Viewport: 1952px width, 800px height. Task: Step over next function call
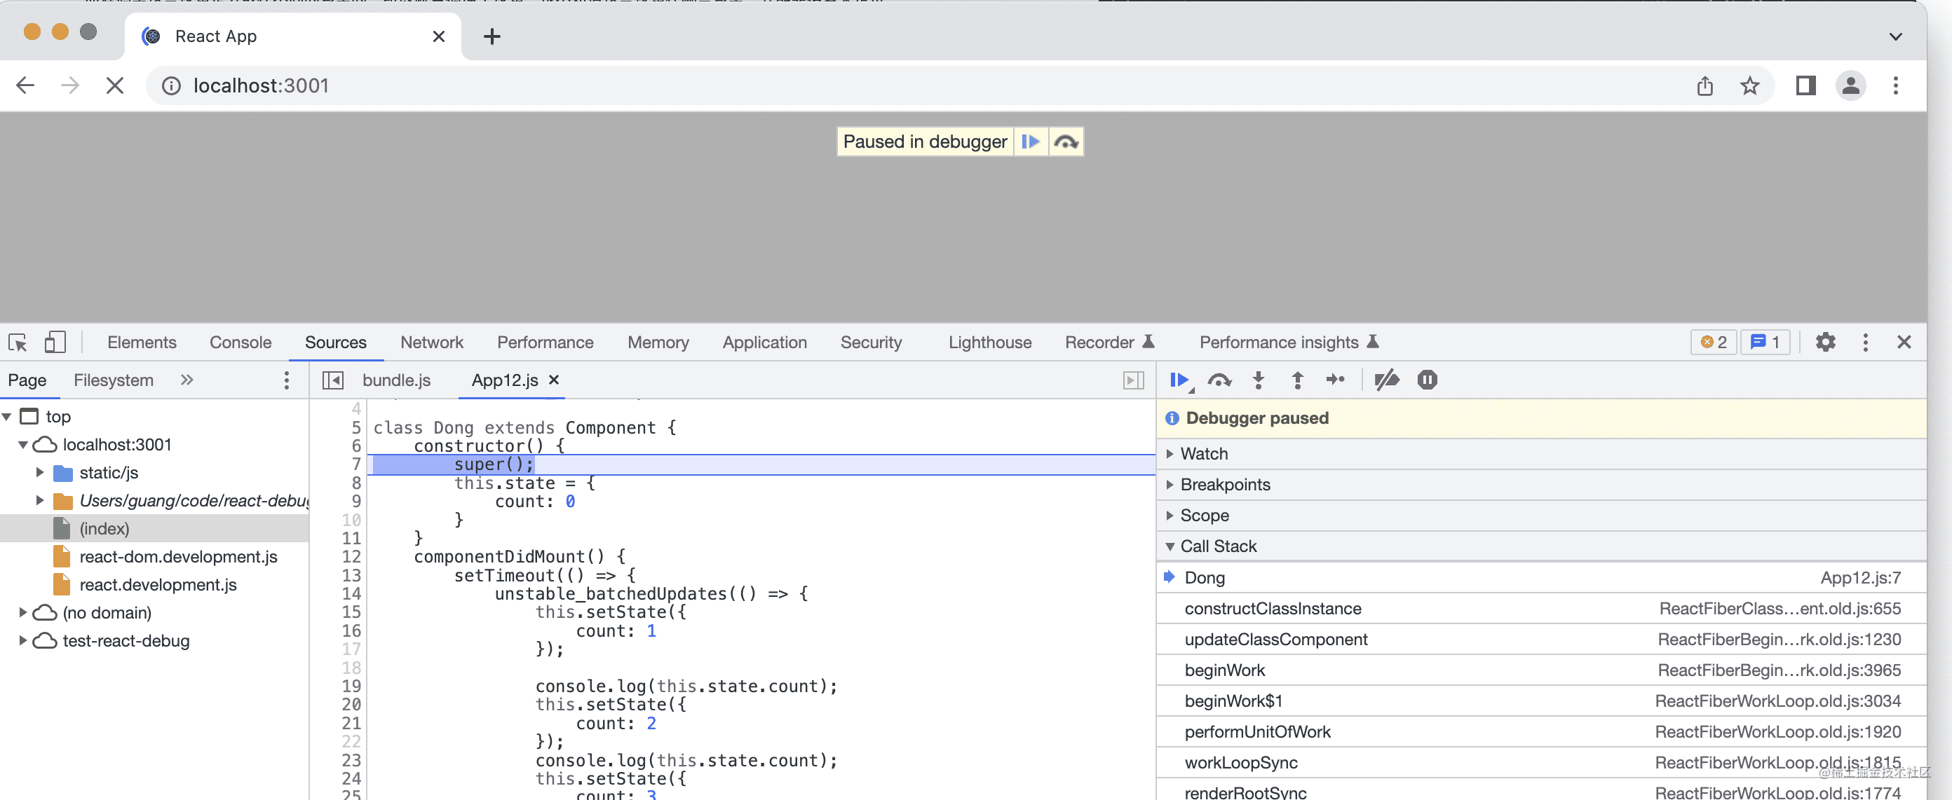(x=1219, y=380)
